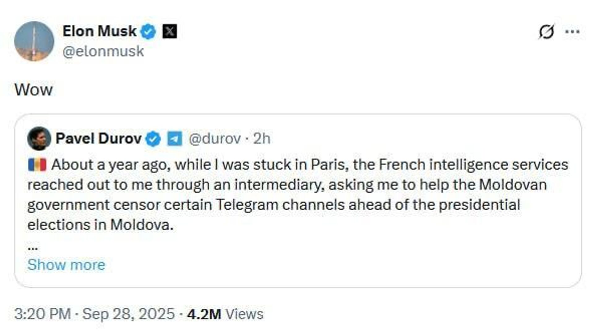Open the @durov handle link
Screen dimensions: 594x334
pos(214,139)
